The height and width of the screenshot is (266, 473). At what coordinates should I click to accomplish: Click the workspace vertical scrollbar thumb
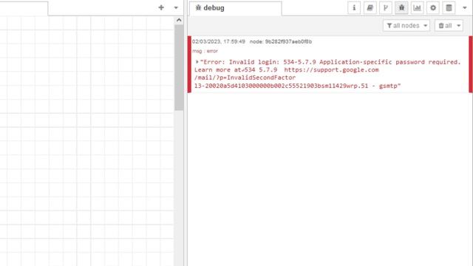point(179,67)
